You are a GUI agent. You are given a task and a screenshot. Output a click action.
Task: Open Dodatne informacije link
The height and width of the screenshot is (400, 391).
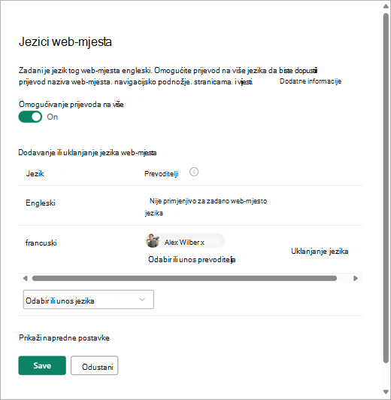click(311, 81)
